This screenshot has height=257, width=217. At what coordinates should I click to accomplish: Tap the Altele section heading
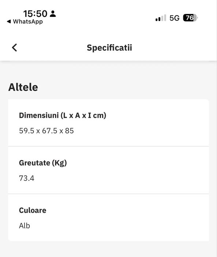(x=23, y=87)
